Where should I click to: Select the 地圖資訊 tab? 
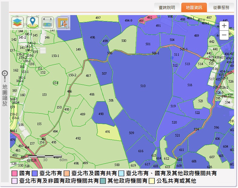coord(194,8)
